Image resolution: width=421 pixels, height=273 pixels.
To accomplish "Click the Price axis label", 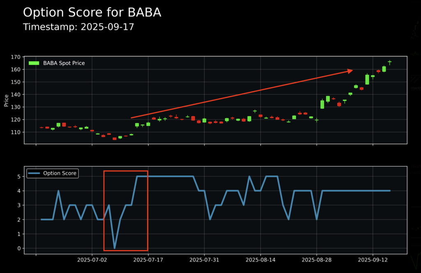I will click(6, 101).
